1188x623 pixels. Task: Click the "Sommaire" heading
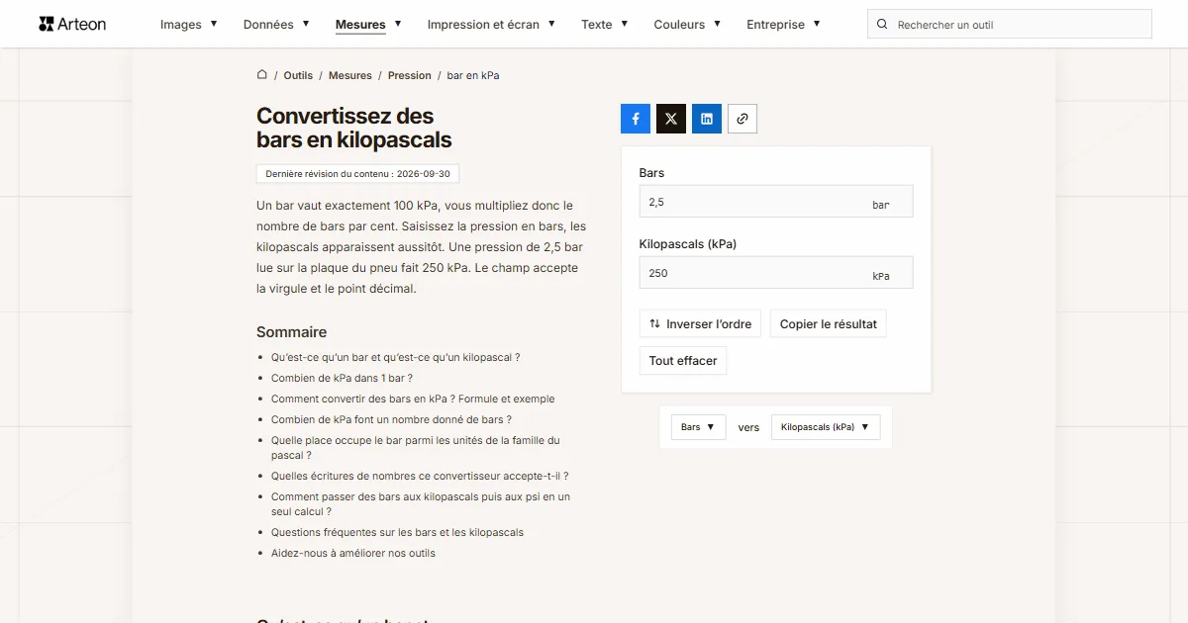pyautogui.click(x=291, y=332)
